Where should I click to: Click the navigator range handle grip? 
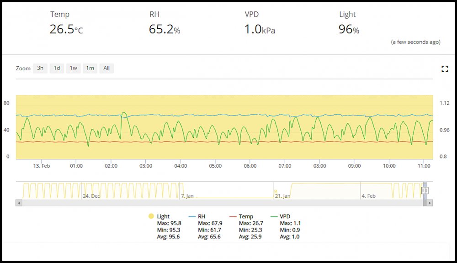pos(425,190)
